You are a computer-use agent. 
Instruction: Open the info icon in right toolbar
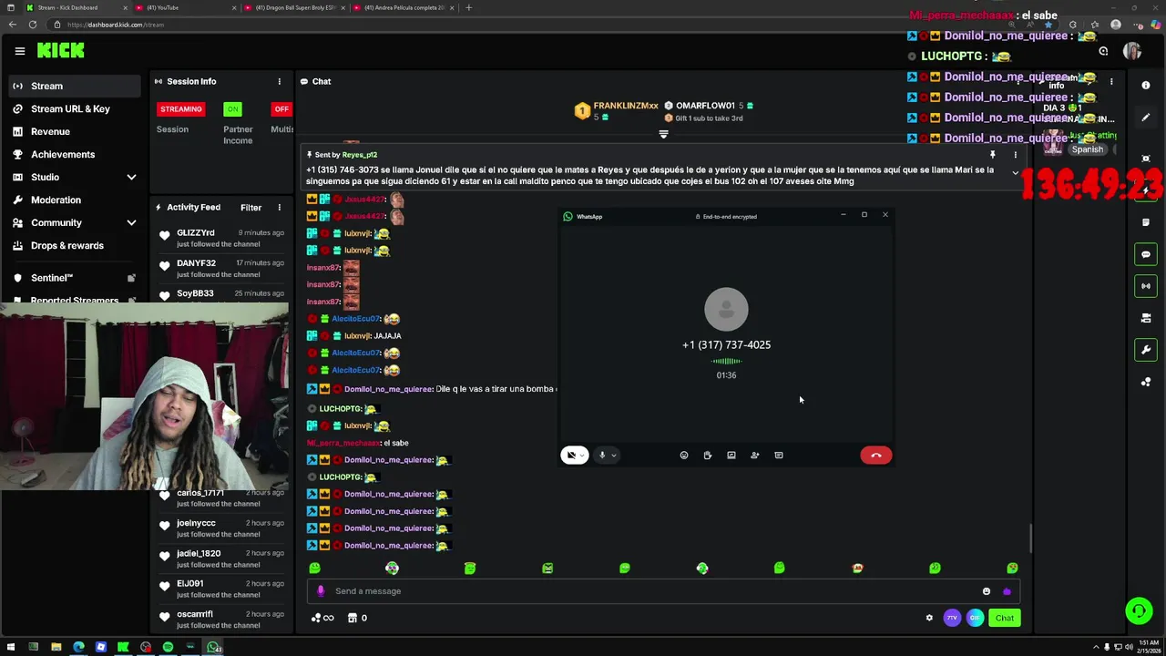point(1146,85)
